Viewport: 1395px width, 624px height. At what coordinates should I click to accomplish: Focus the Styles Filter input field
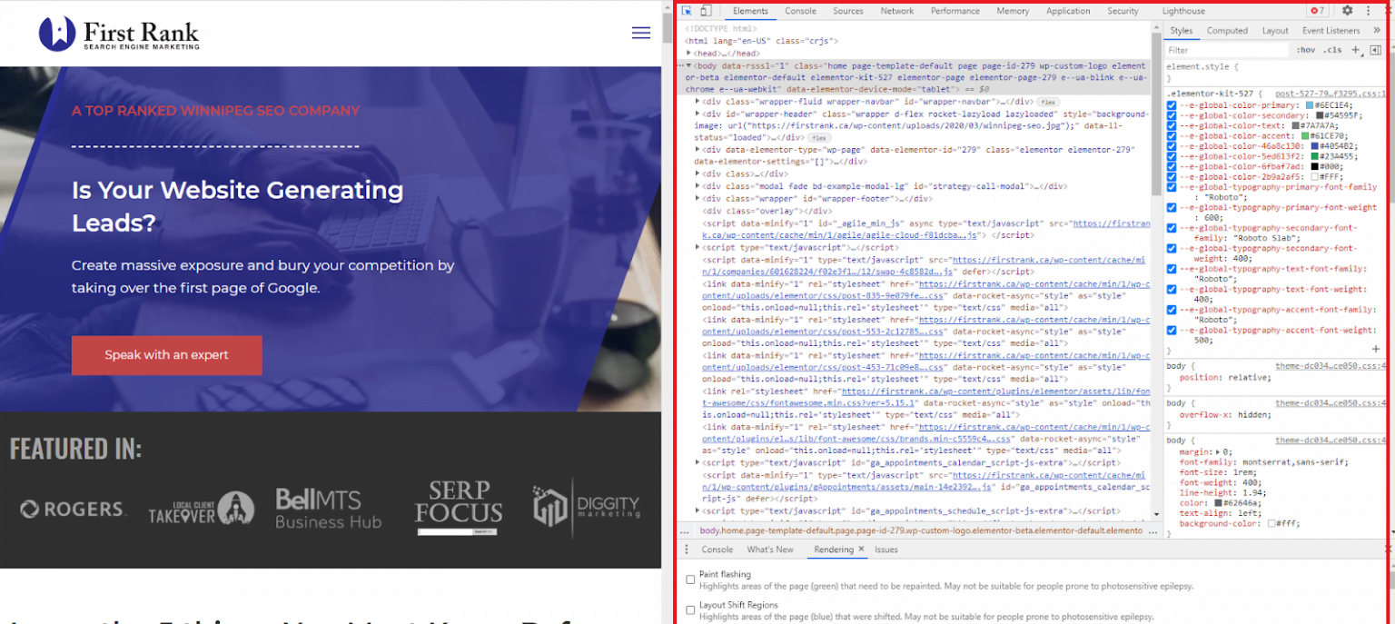(x=1227, y=50)
